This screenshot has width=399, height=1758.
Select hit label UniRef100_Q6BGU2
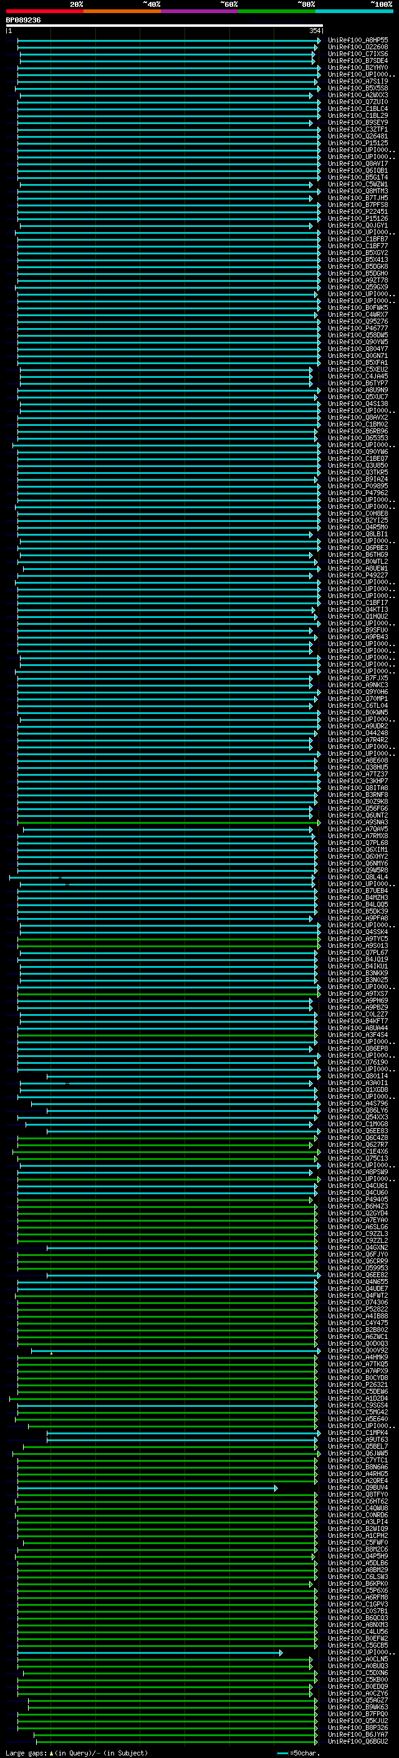(358, 1741)
